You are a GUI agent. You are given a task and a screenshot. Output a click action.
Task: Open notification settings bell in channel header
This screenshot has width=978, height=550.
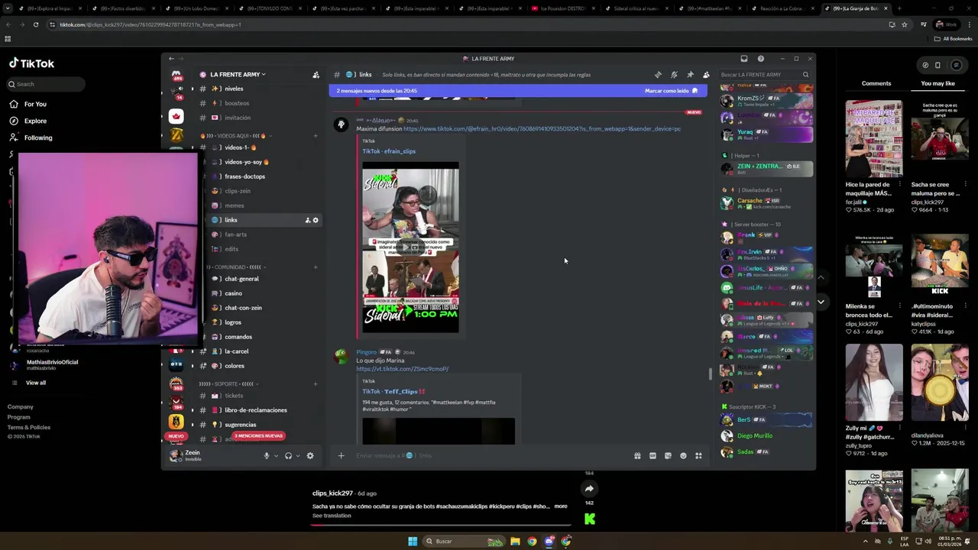pos(674,75)
